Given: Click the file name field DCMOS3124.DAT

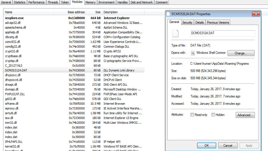Looking at the screenshot, I should 223,33.
